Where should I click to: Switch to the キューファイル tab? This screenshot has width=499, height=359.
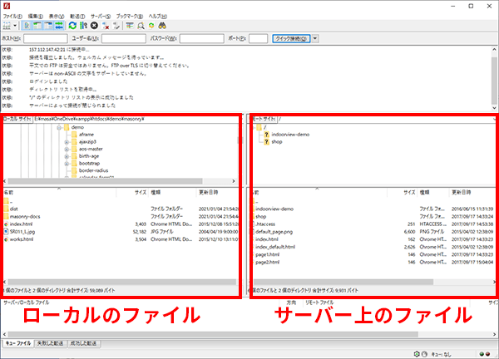click(18, 343)
